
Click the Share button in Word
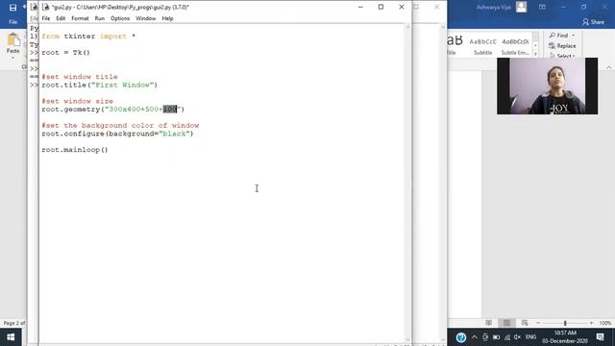click(x=594, y=22)
